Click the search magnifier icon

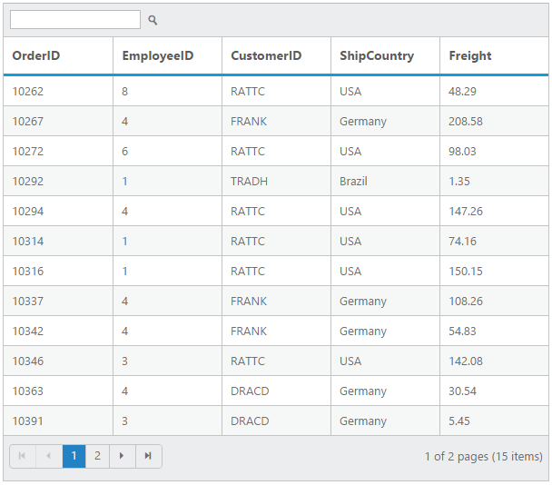tap(153, 20)
